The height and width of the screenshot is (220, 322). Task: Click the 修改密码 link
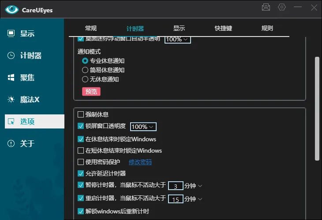coord(140,162)
